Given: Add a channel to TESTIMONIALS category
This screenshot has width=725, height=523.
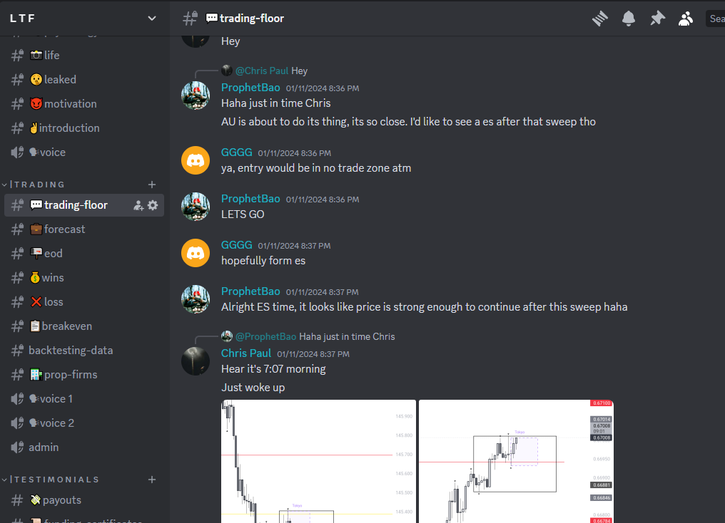Looking at the screenshot, I should pyautogui.click(x=152, y=480).
